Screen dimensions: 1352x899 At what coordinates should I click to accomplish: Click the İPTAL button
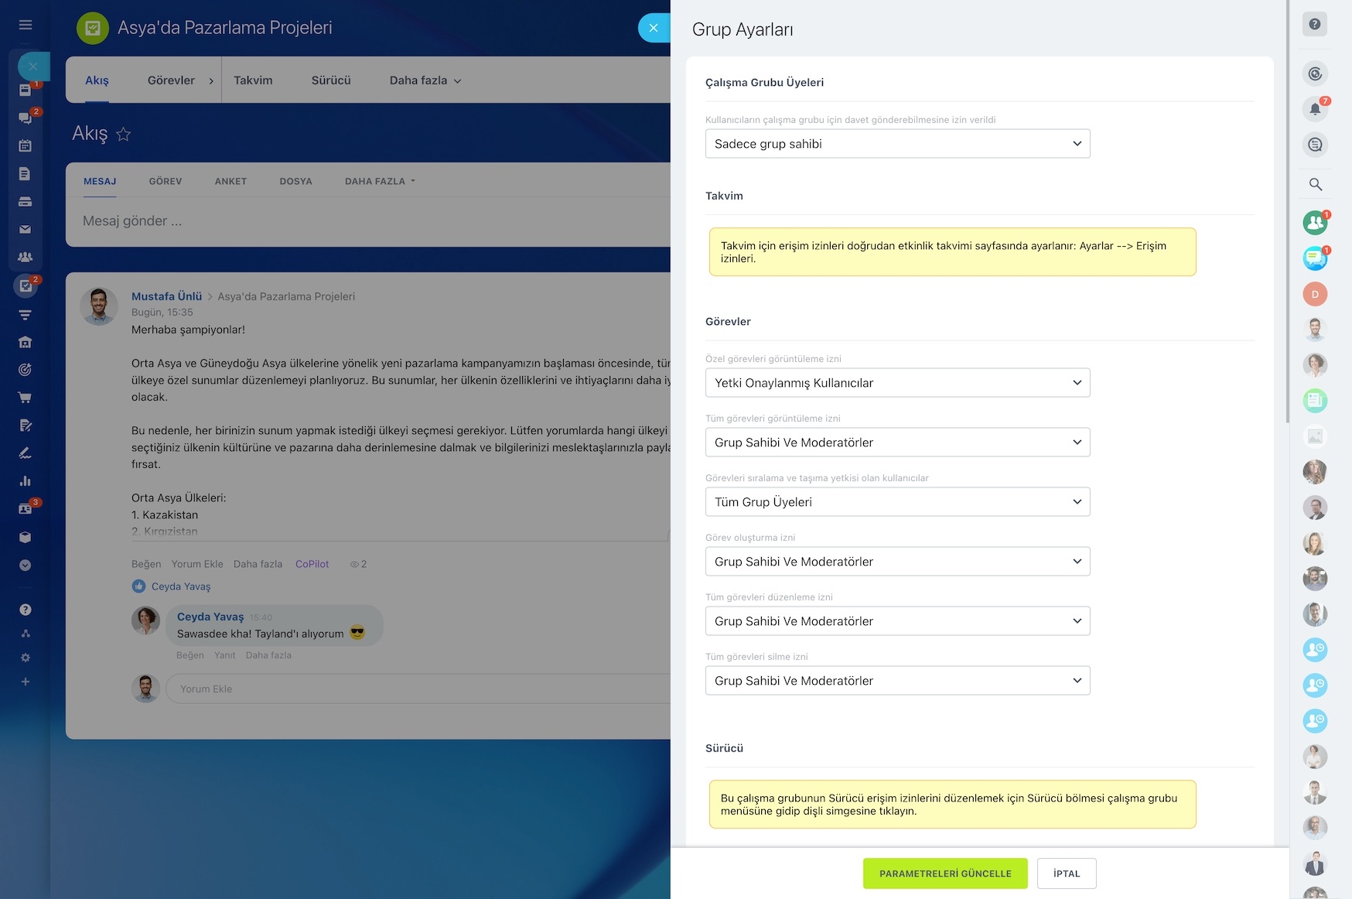(x=1067, y=873)
